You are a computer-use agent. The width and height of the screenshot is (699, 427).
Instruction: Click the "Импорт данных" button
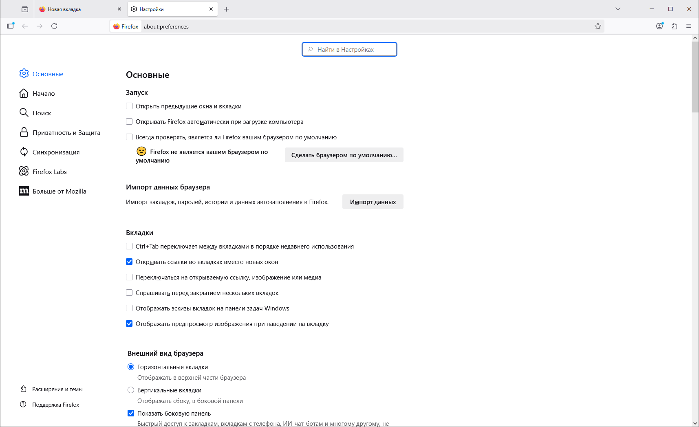373,202
